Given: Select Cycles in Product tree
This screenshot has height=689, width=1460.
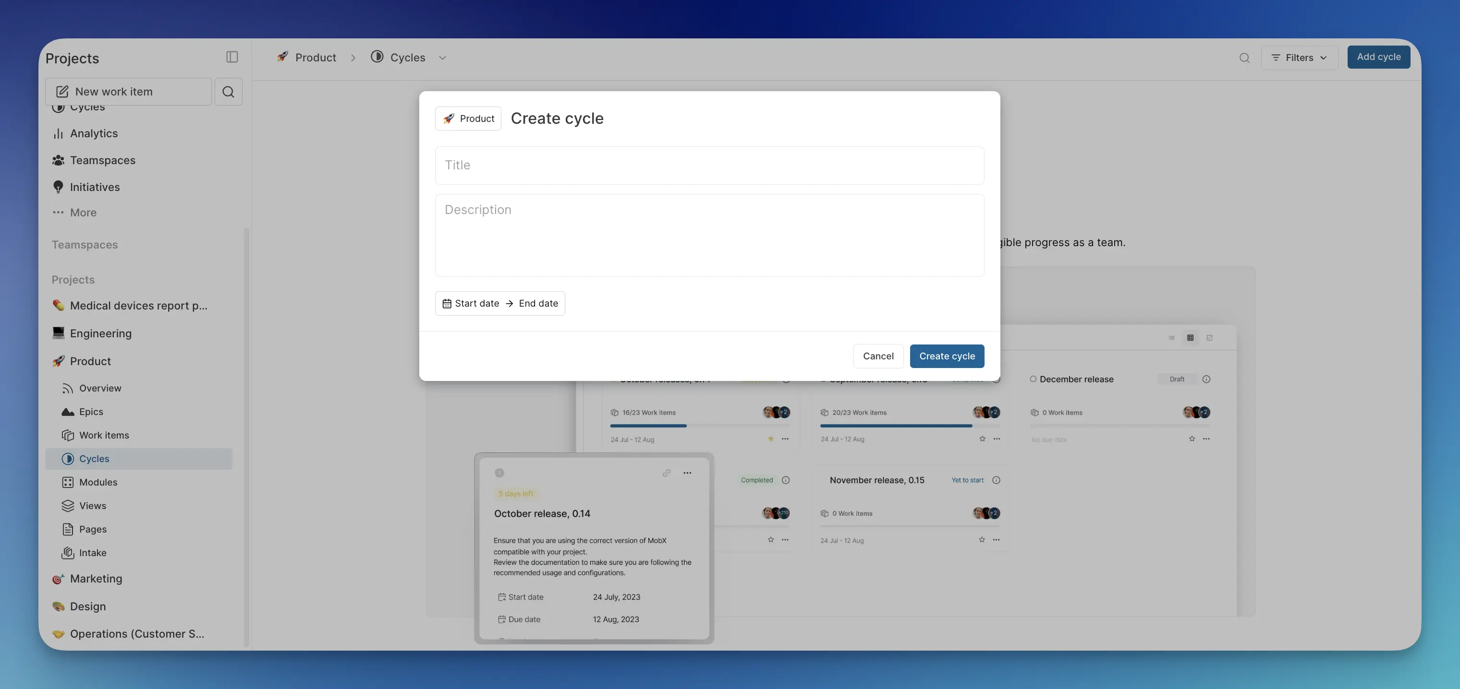Looking at the screenshot, I should 139,459.
